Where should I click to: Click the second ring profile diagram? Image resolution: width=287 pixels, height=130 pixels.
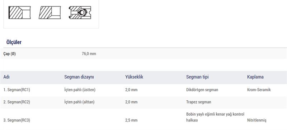coord(50,13)
